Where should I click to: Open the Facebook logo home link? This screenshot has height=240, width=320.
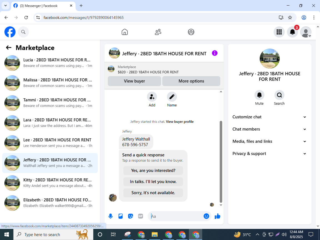10,32
